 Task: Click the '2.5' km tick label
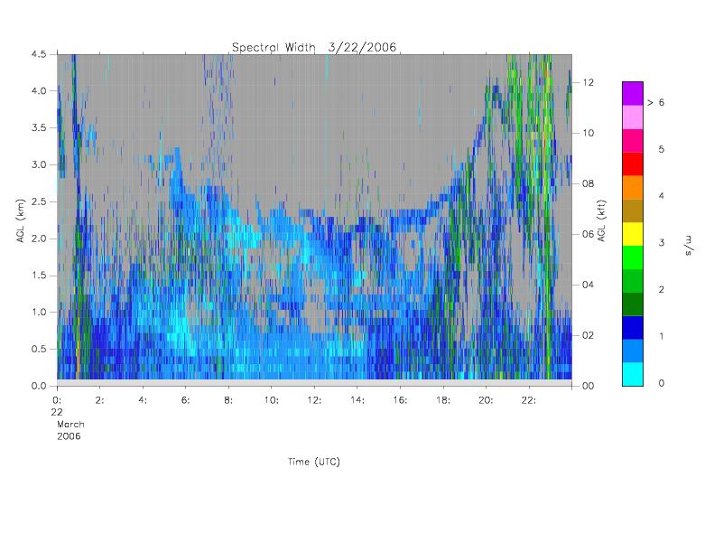39,201
